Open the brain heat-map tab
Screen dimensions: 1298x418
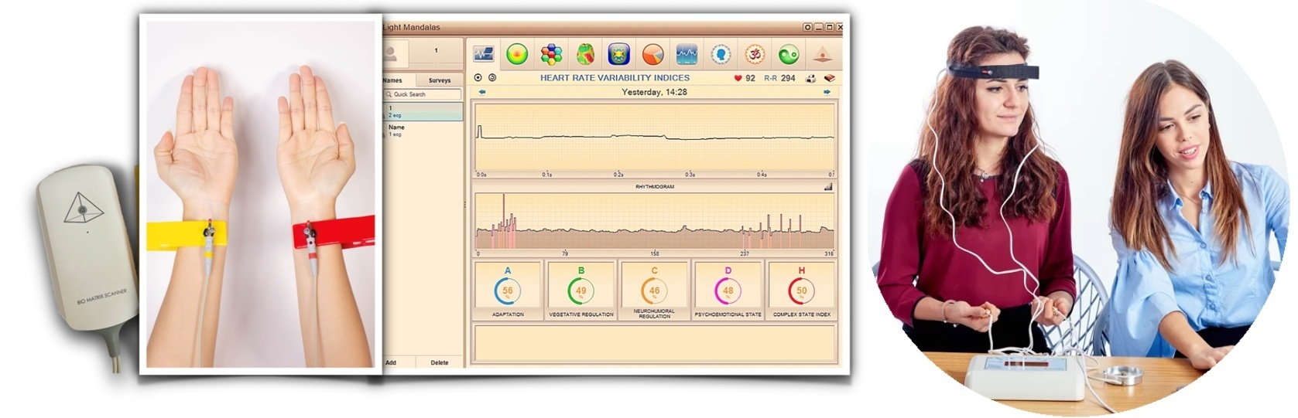click(x=585, y=55)
